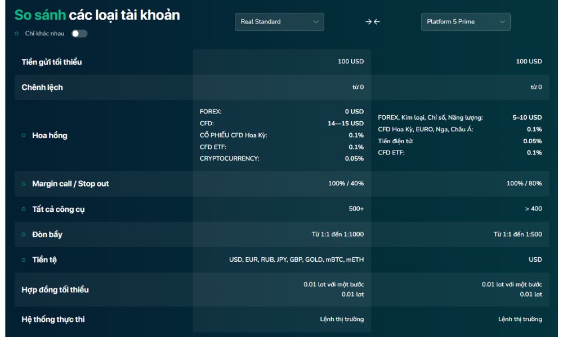Image resolution: width=563 pixels, height=337 pixels.
Task: Toggle the Chỉ khác nhau switch
Action: [79, 34]
